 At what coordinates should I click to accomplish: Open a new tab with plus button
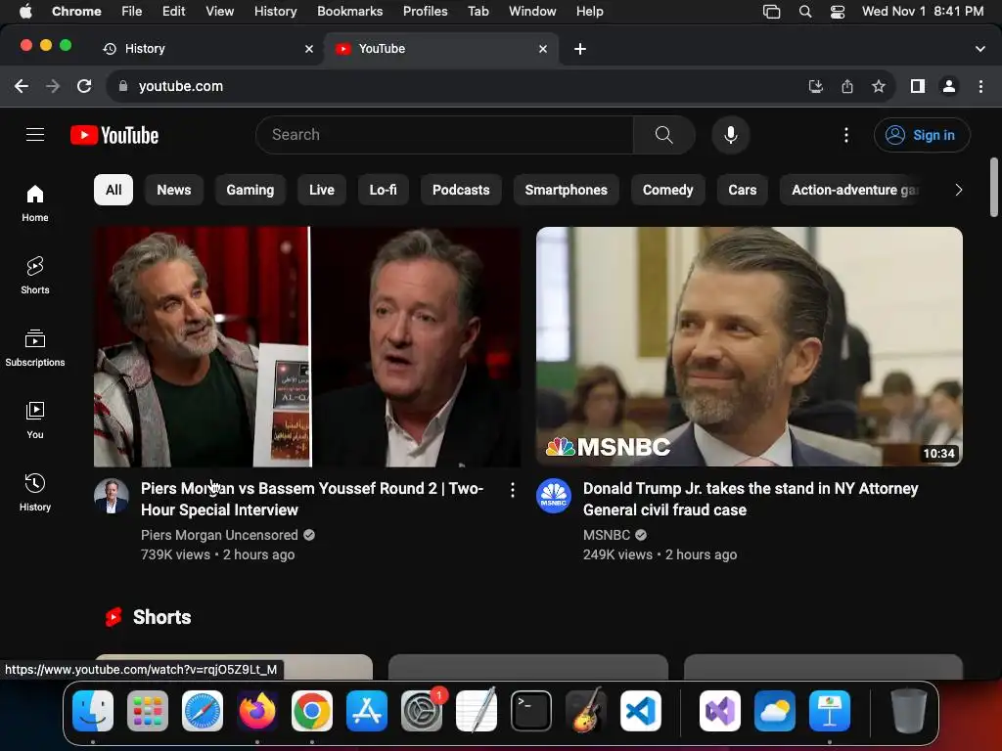click(x=580, y=49)
